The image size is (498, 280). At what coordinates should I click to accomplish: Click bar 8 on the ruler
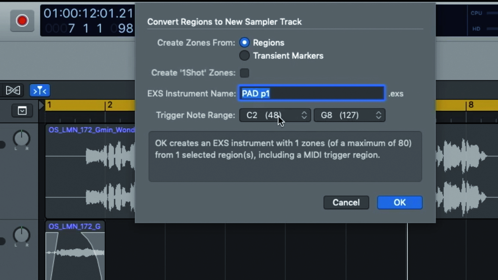point(471,105)
